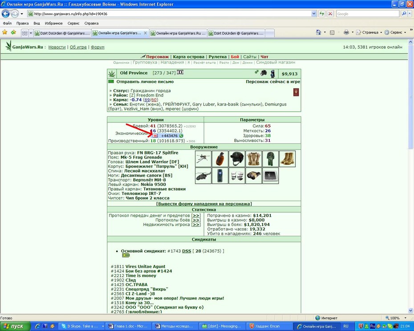Screen dimensions: 414x331
Task: Click the cannabis leaf icon beside Old Province
Action: click(x=112, y=74)
